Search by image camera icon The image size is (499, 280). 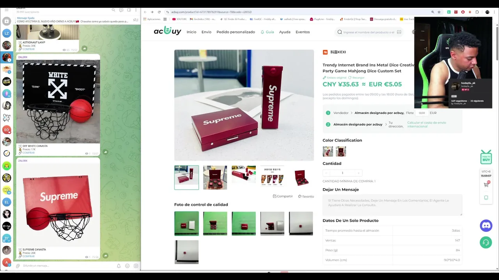399,32
